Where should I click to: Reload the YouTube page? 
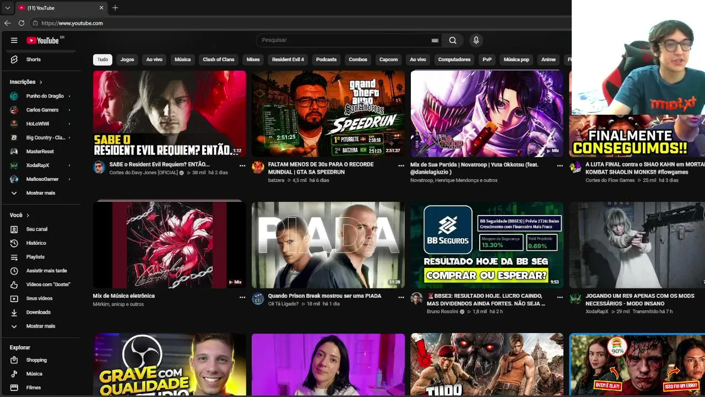tap(21, 23)
